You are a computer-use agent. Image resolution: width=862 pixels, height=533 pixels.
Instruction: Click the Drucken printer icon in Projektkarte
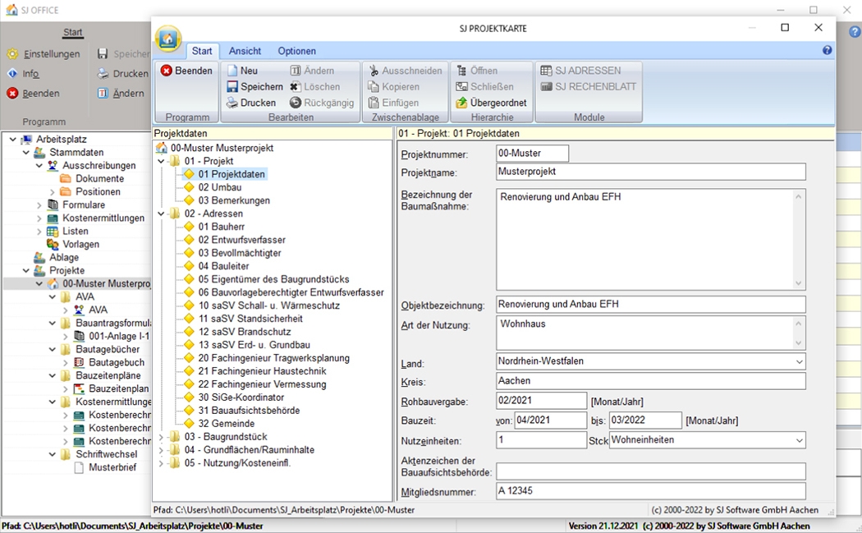coord(232,103)
